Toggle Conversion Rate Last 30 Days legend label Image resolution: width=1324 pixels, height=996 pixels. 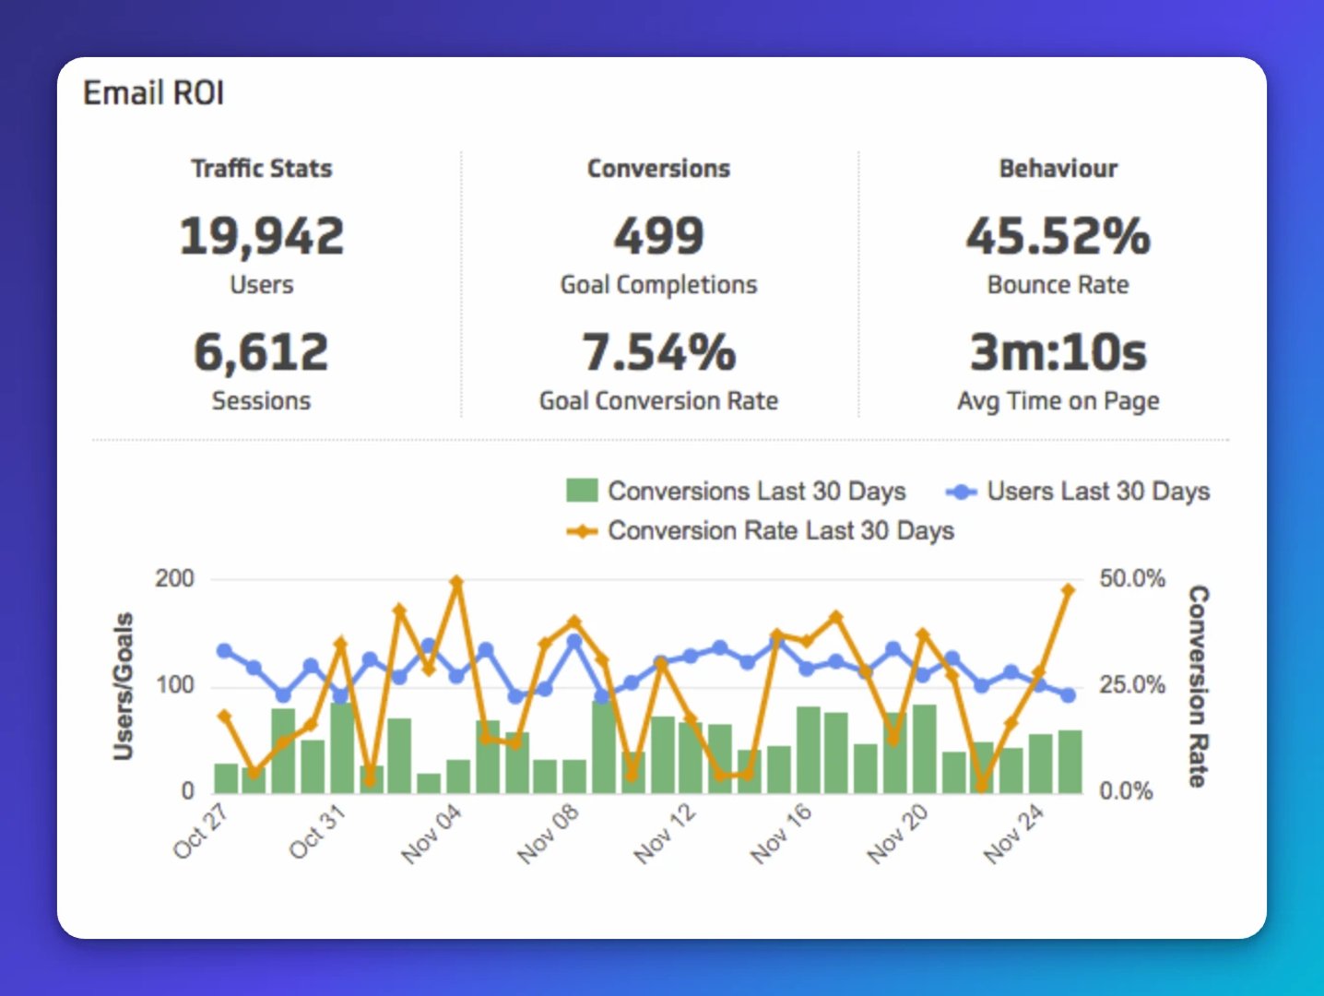781,531
